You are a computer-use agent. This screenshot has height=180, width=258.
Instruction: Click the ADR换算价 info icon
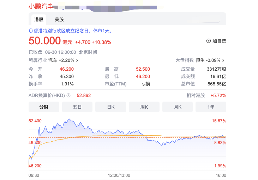(x=68, y=95)
